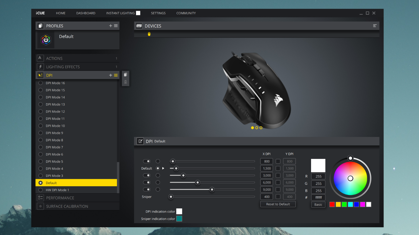Click the play arrow next to Default stage
419x235 pixels.
point(163,168)
